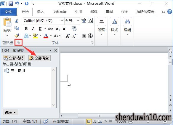Viewport: 173px width, 125px height.
Task: Click the Grow Font icon
Action: (68, 36)
